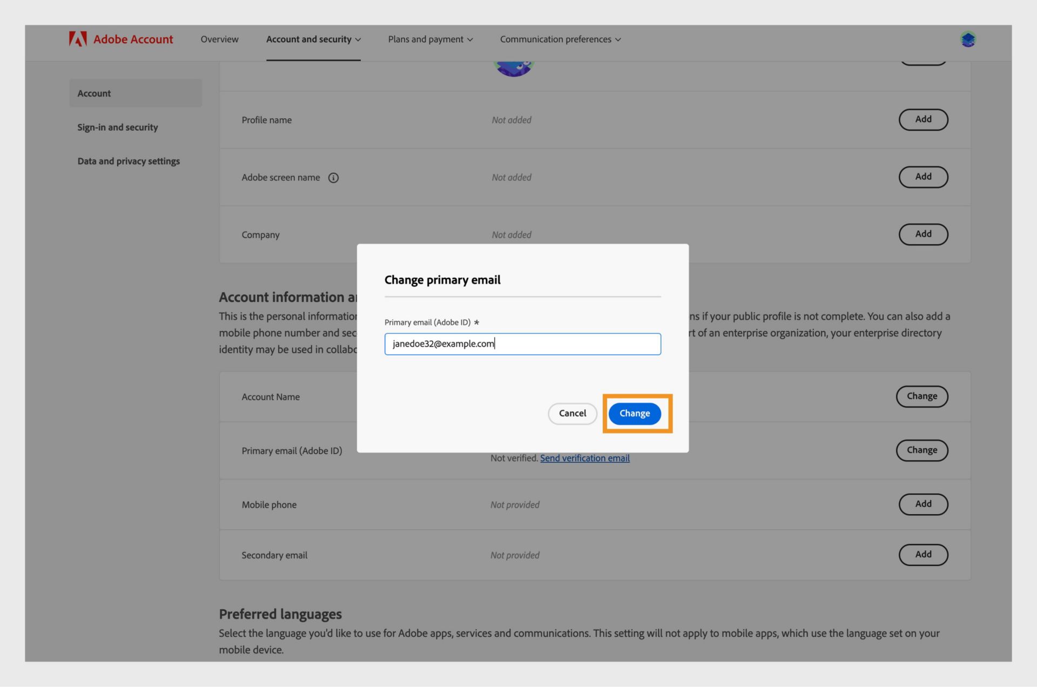Click the Change button in the dialog
This screenshot has width=1037, height=687.
coord(634,413)
